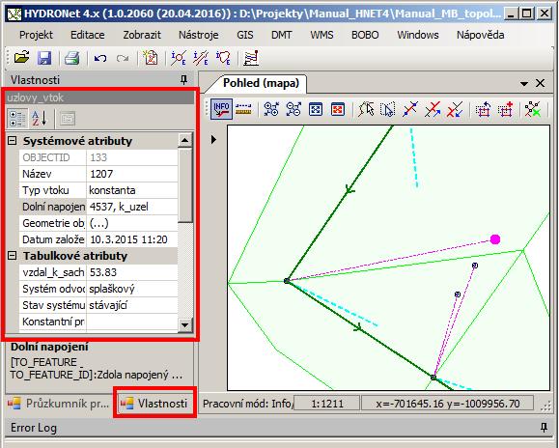Undo last action with the arrow icon

coord(100,58)
